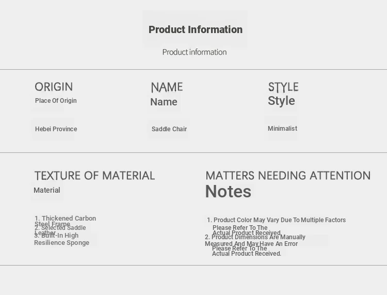Click the Place Of Origin label
Screen dimensions: 387x295
[56, 101]
